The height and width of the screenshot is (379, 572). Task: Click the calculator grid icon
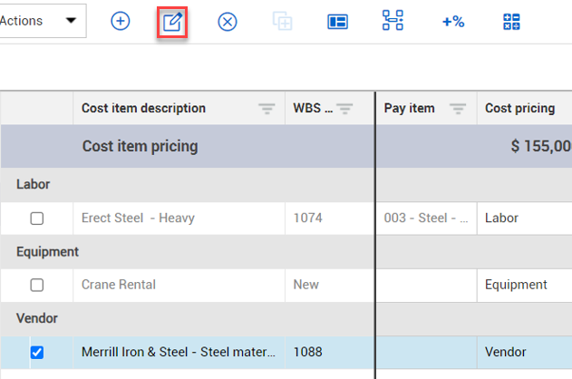[x=511, y=21]
